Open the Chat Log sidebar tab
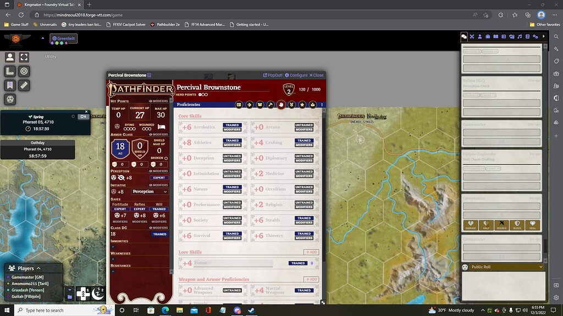The image size is (563, 316). tap(464, 37)
